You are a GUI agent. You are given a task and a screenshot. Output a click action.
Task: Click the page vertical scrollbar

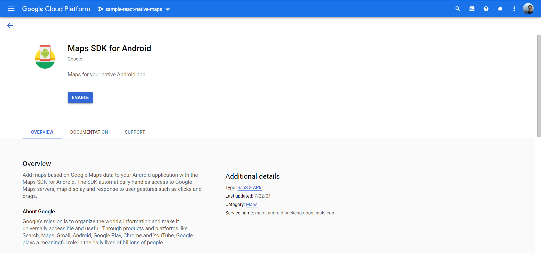pos(539,86)
